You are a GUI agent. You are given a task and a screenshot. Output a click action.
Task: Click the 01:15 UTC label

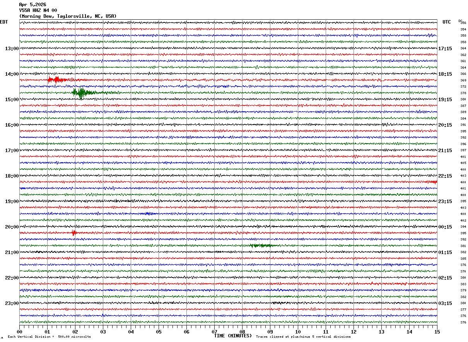point(445,252)
